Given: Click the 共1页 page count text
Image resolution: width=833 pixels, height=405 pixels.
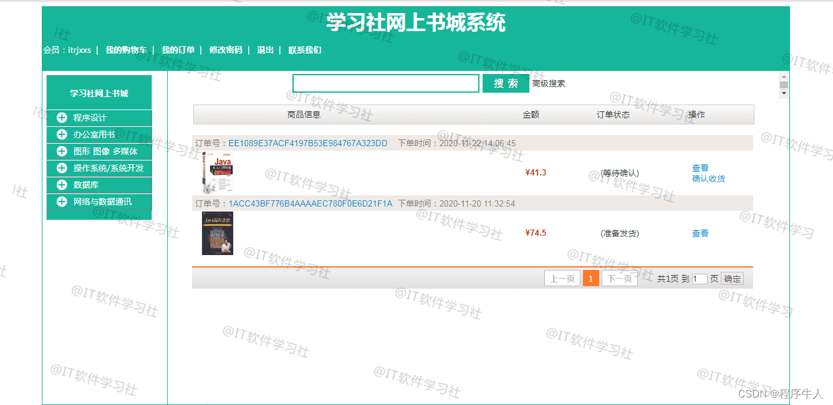Looking at the screenshot, I should click(668, 279).
